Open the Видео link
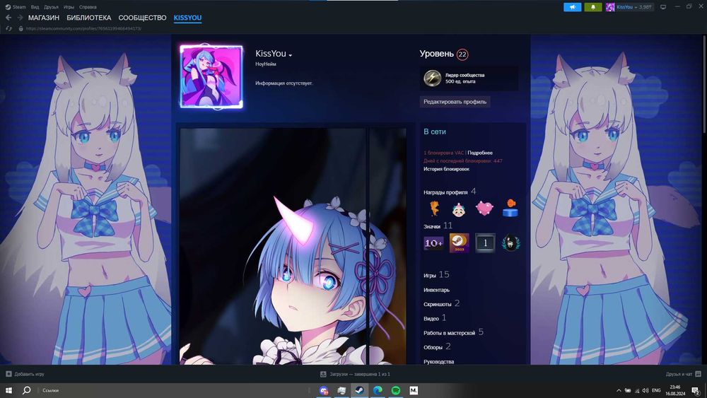 (431, 319)
